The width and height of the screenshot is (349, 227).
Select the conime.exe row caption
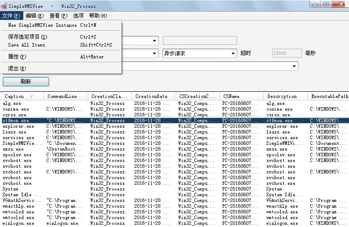click(x=15, y=109)
